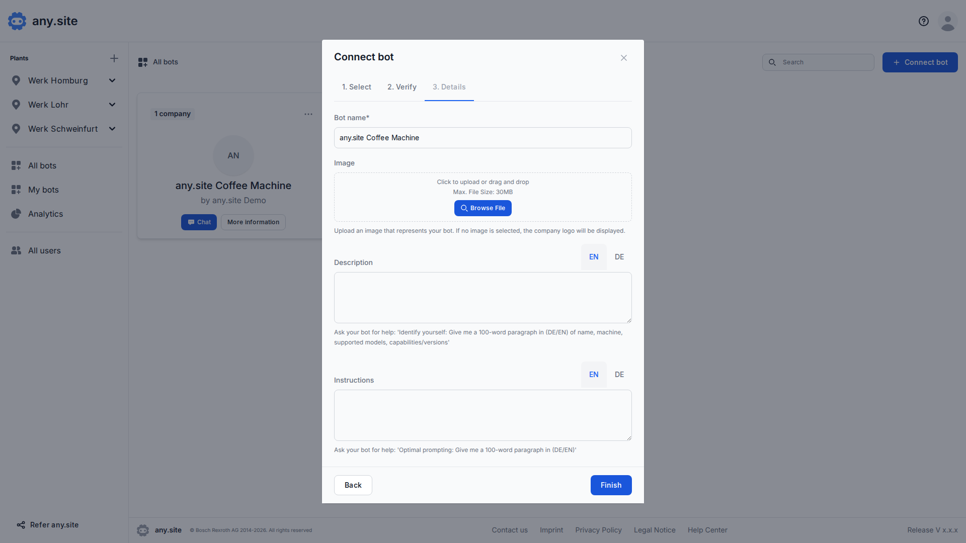Click the any.site robot logo in header
Screen dimensions: 966x543
(17, 21)
